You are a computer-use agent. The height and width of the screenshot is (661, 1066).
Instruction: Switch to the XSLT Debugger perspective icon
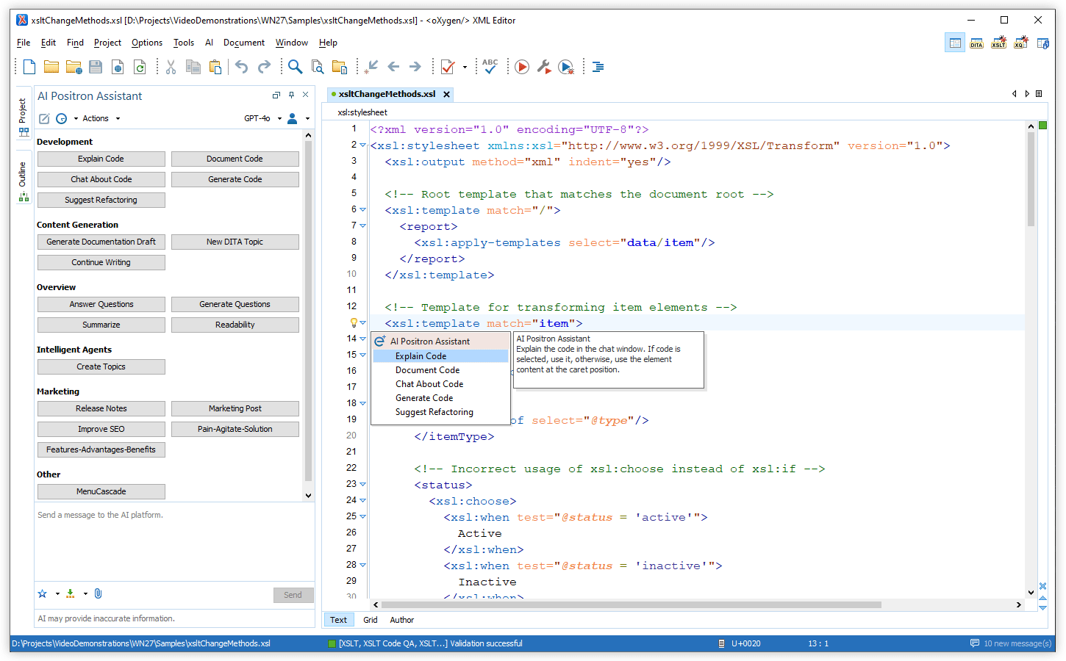998,43
